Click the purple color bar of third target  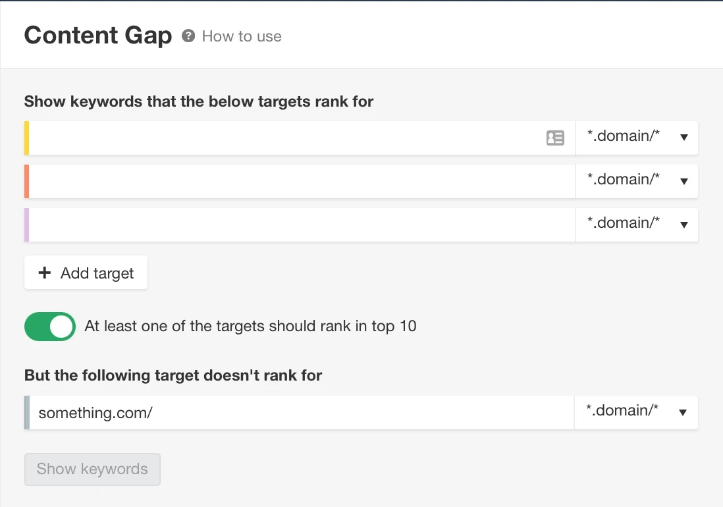click(27, 225)
